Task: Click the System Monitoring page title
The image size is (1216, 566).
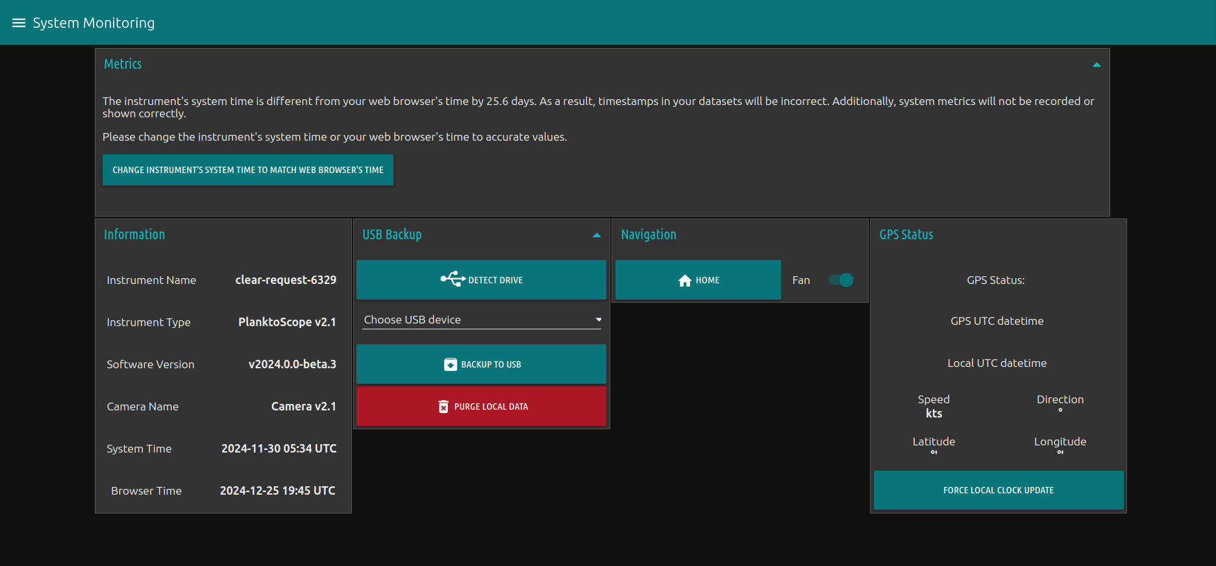Action: point(94,23)
